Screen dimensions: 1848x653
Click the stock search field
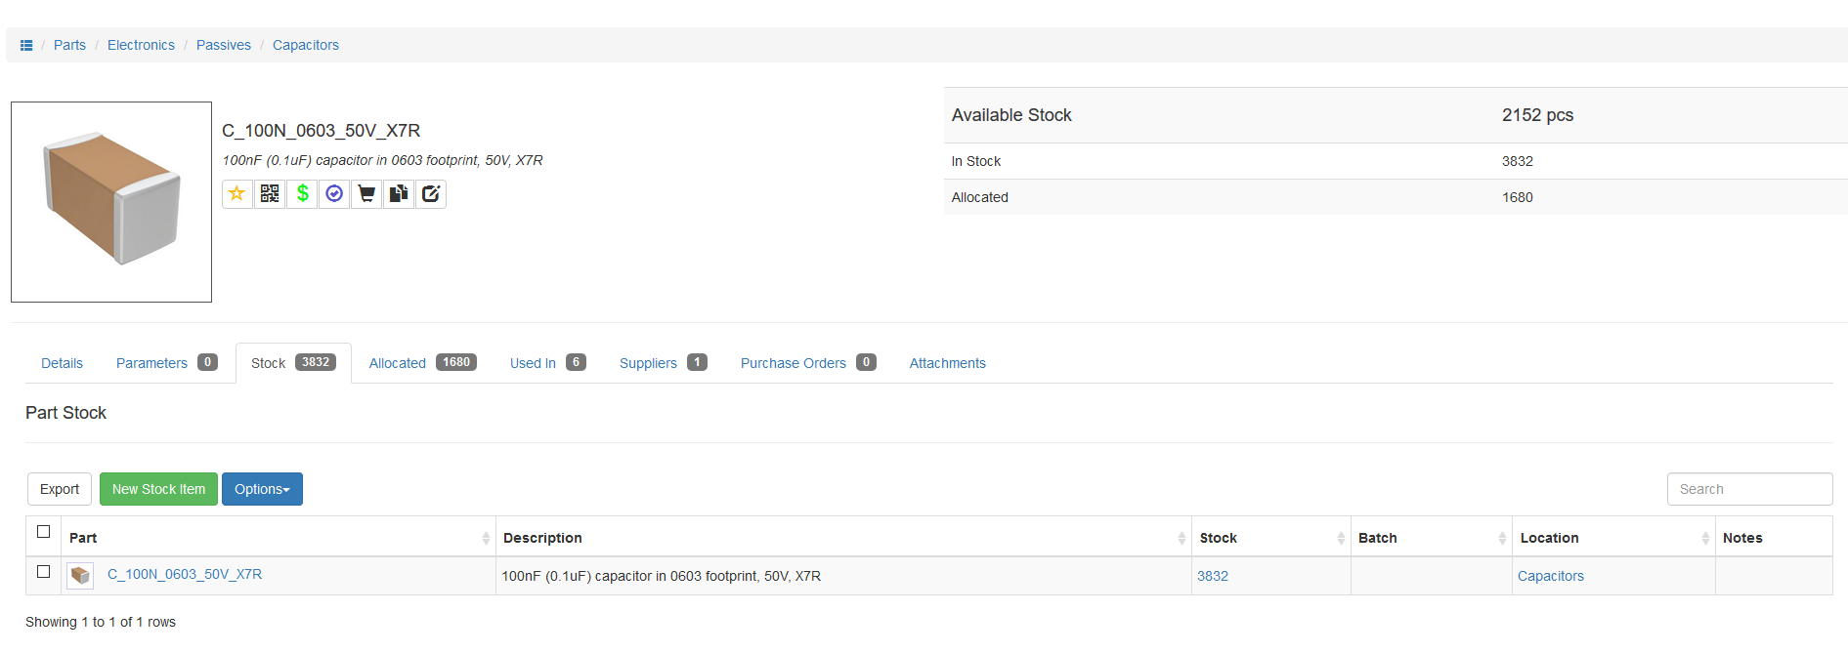[x=1748, y=489]
